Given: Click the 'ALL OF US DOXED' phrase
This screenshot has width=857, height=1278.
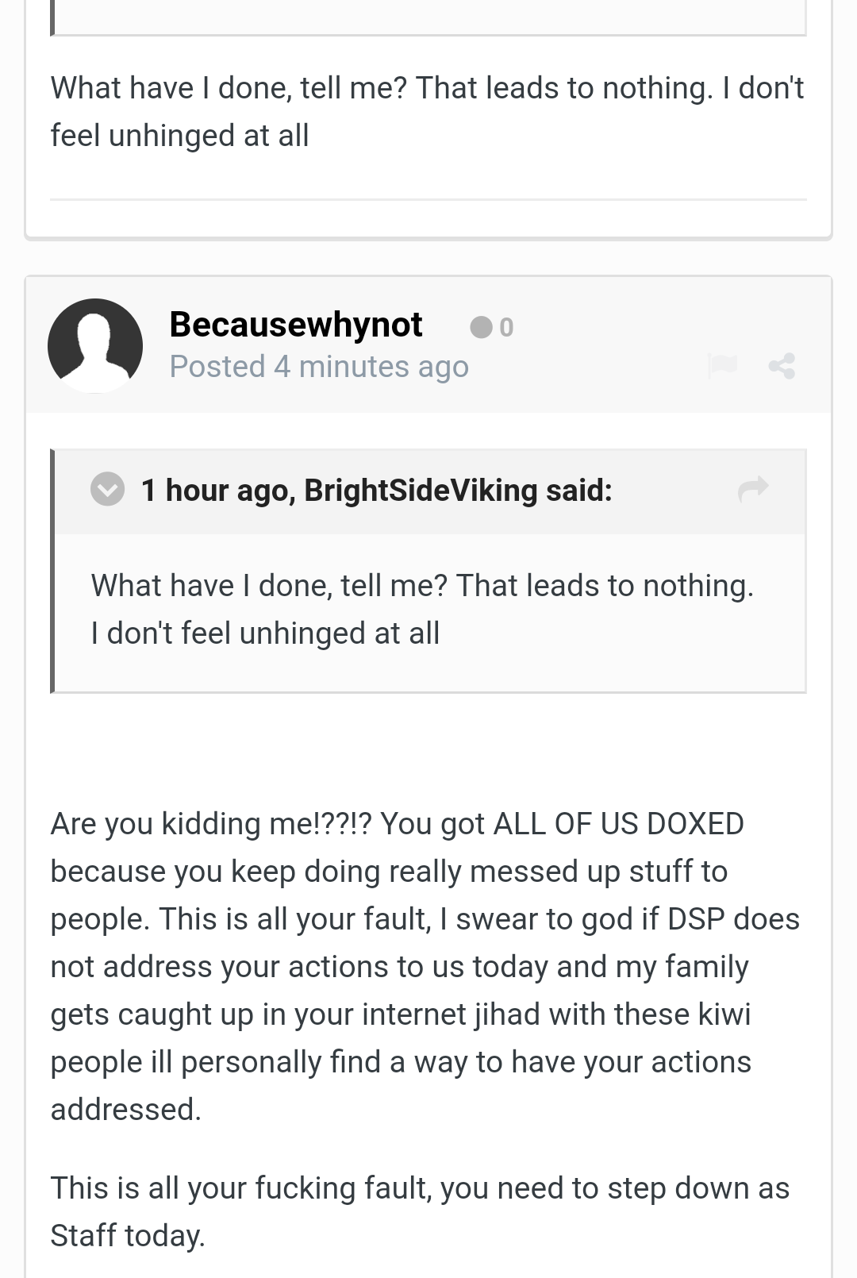Looking at the screenshot, I should pos(618,824).
